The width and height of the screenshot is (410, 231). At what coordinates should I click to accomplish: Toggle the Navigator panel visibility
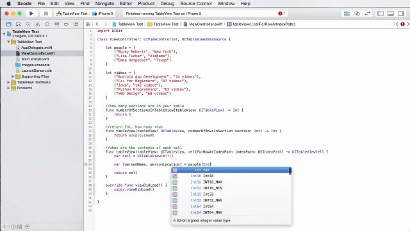[381, 13]
